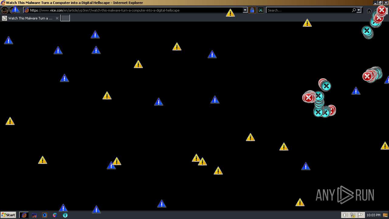Launch Google Chrome from the taskbar
Screen dimensions: 389x219
55,215
